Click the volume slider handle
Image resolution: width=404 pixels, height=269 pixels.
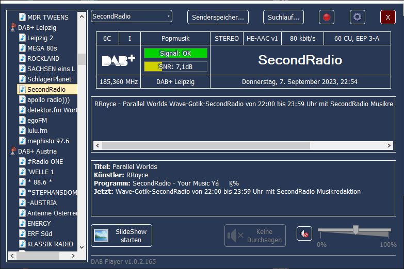(x=355, y=230)
